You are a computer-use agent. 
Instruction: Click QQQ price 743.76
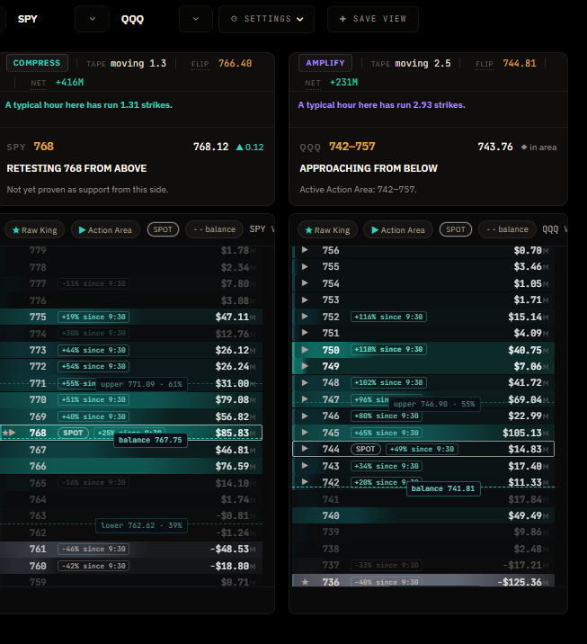pyautogui.click(x=495, y=147)
